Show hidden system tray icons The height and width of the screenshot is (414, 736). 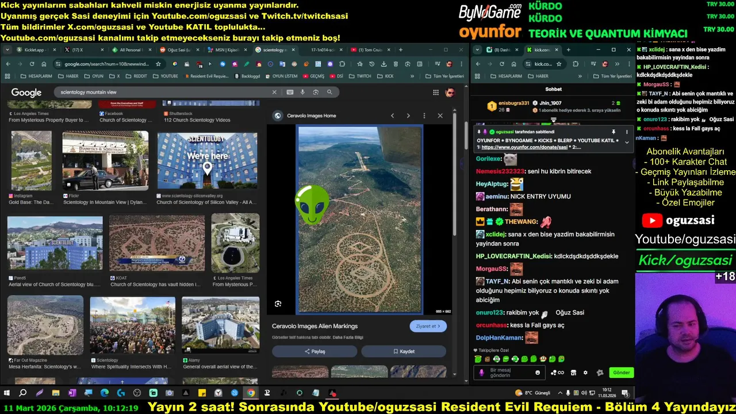[x=560, y=393]
